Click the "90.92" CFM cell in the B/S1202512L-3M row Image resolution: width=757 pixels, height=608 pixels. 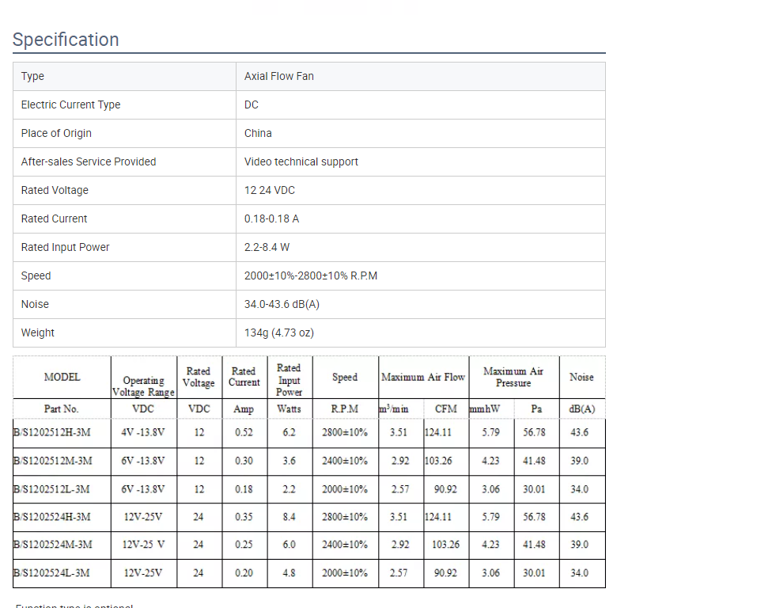point(445,489)
